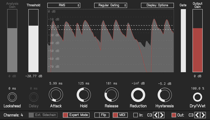The image size is (210, 120).
Task: Click the Reduction knob
Action: (x=138, y=95)
